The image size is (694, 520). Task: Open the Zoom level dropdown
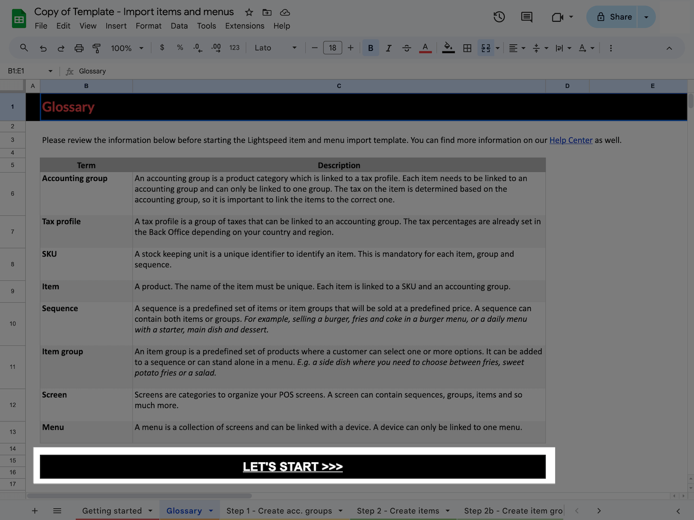126,48
